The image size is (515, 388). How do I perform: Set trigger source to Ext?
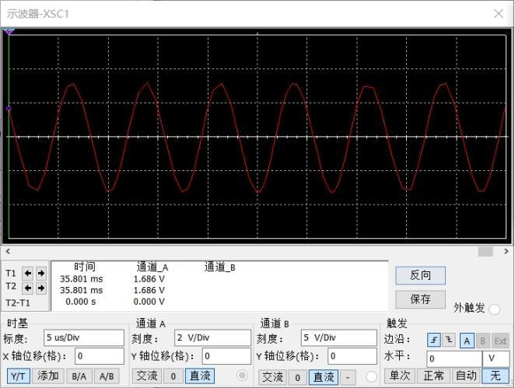pyautogui.click(x=500, y=341)
